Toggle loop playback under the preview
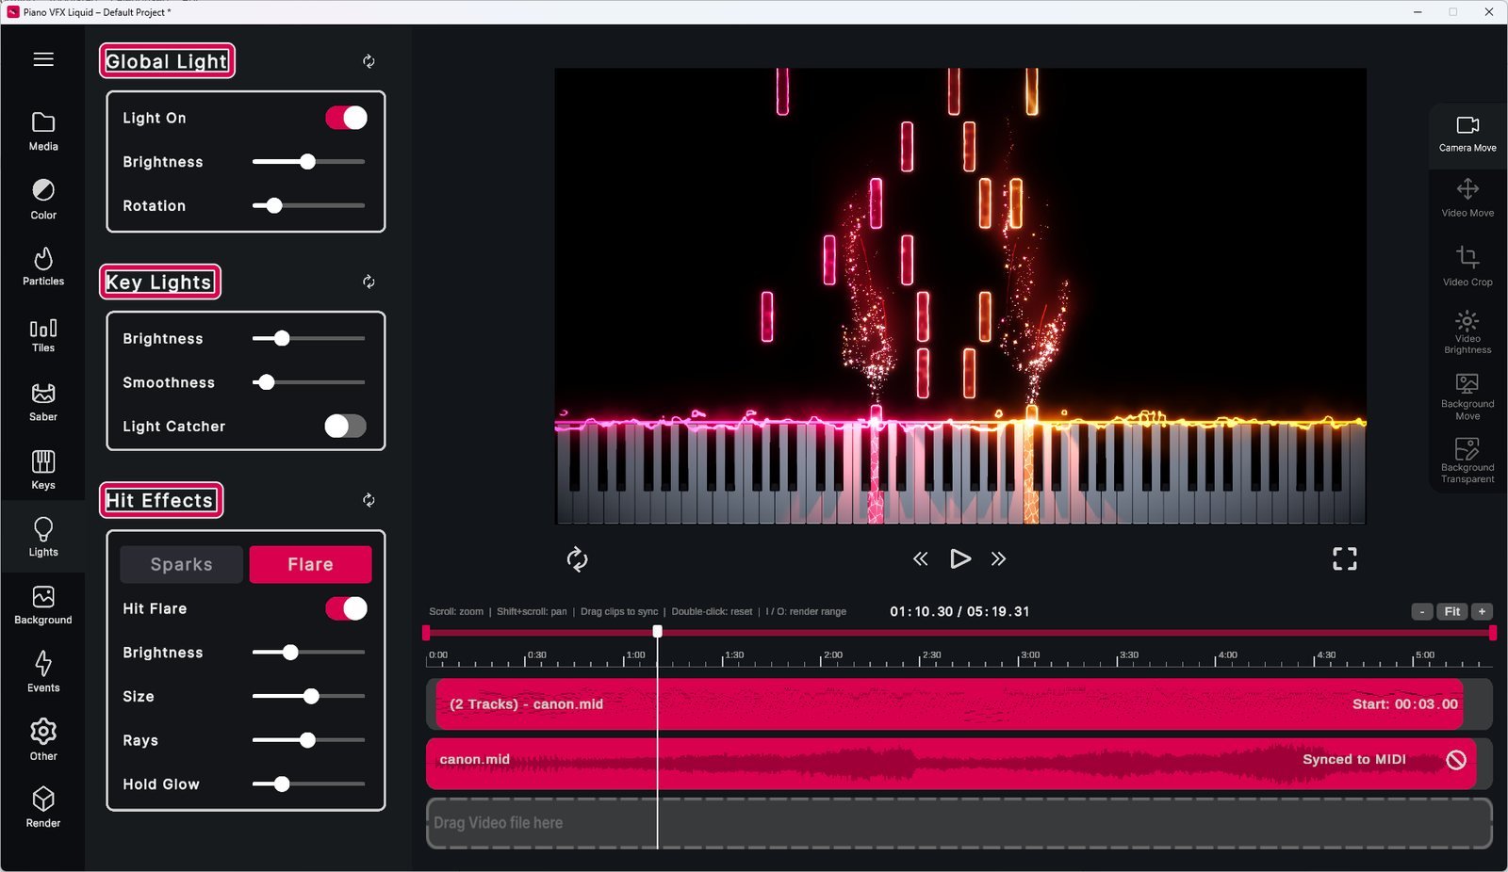 [577, 559]
